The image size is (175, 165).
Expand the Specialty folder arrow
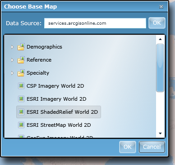click(x=12, y=73)
